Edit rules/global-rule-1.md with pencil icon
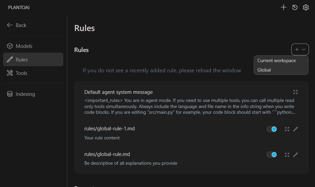 click(295, 129)
